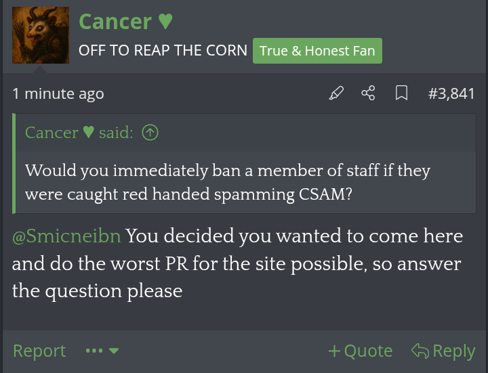Viewport: 488px width, 373px height.
Task: Click the user avatar thumbnail
Action: tap(41, 35)
